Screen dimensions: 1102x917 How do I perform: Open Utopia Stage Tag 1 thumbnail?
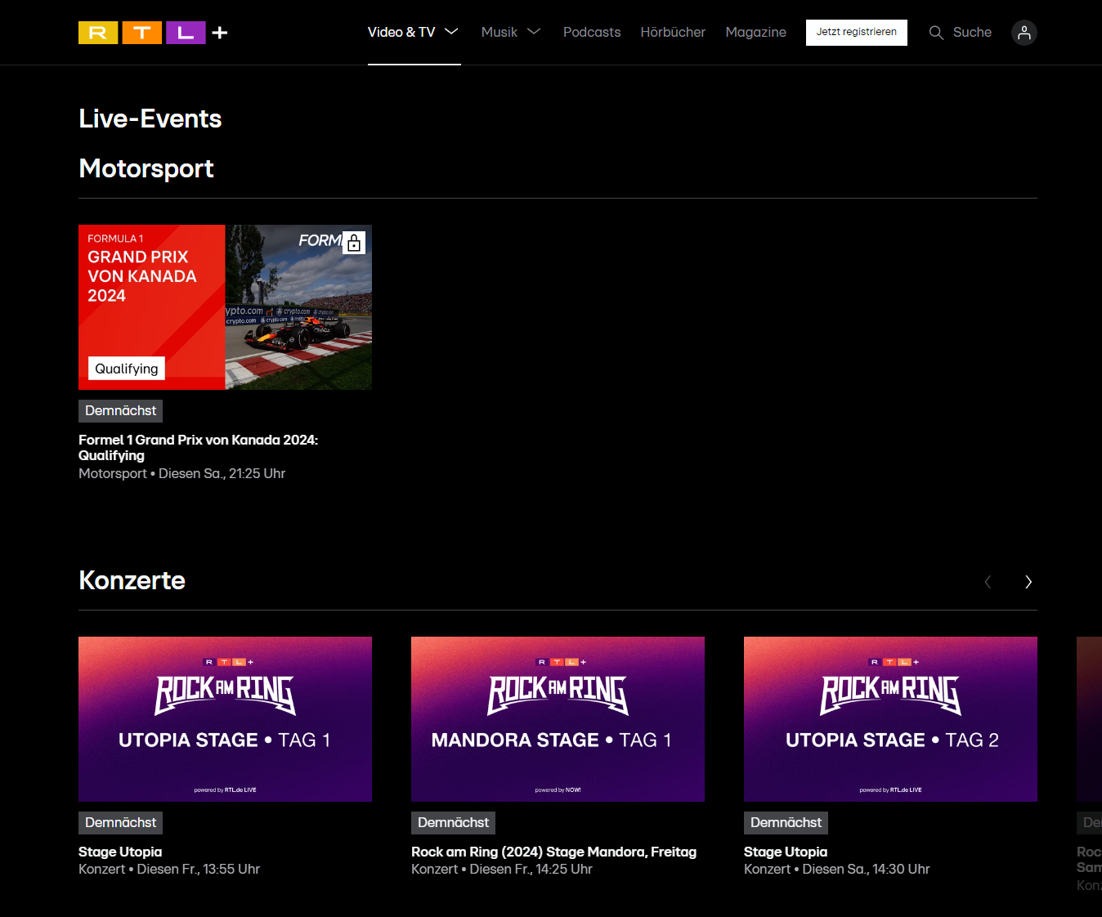point(225,719)
